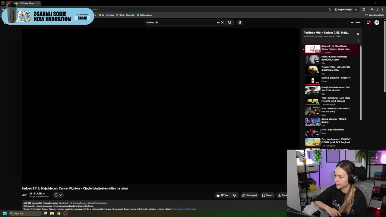Click the YouTube search magnifier button
386x217 pixels.
click(229, 22)
